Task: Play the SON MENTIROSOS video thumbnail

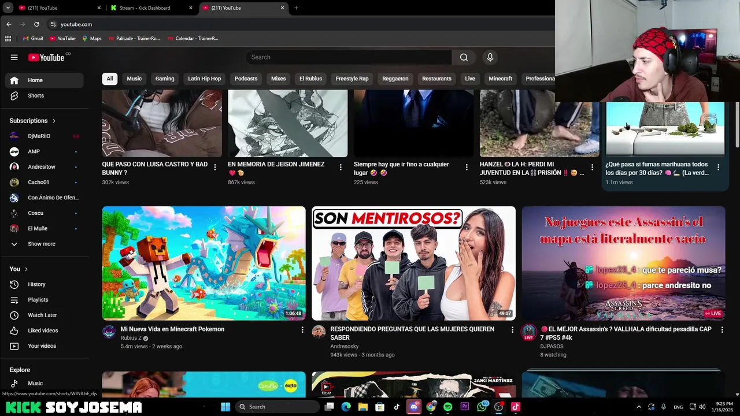Action: click(x=413, y=263)
